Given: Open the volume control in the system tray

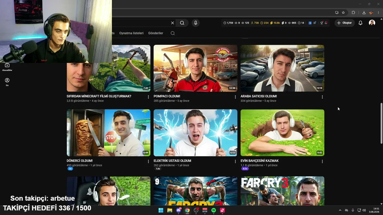Looking at the screenshot, I should pyautogui.click(x=364, y=210).
